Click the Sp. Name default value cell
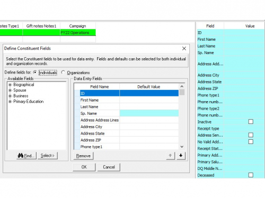 coord(149,113)
